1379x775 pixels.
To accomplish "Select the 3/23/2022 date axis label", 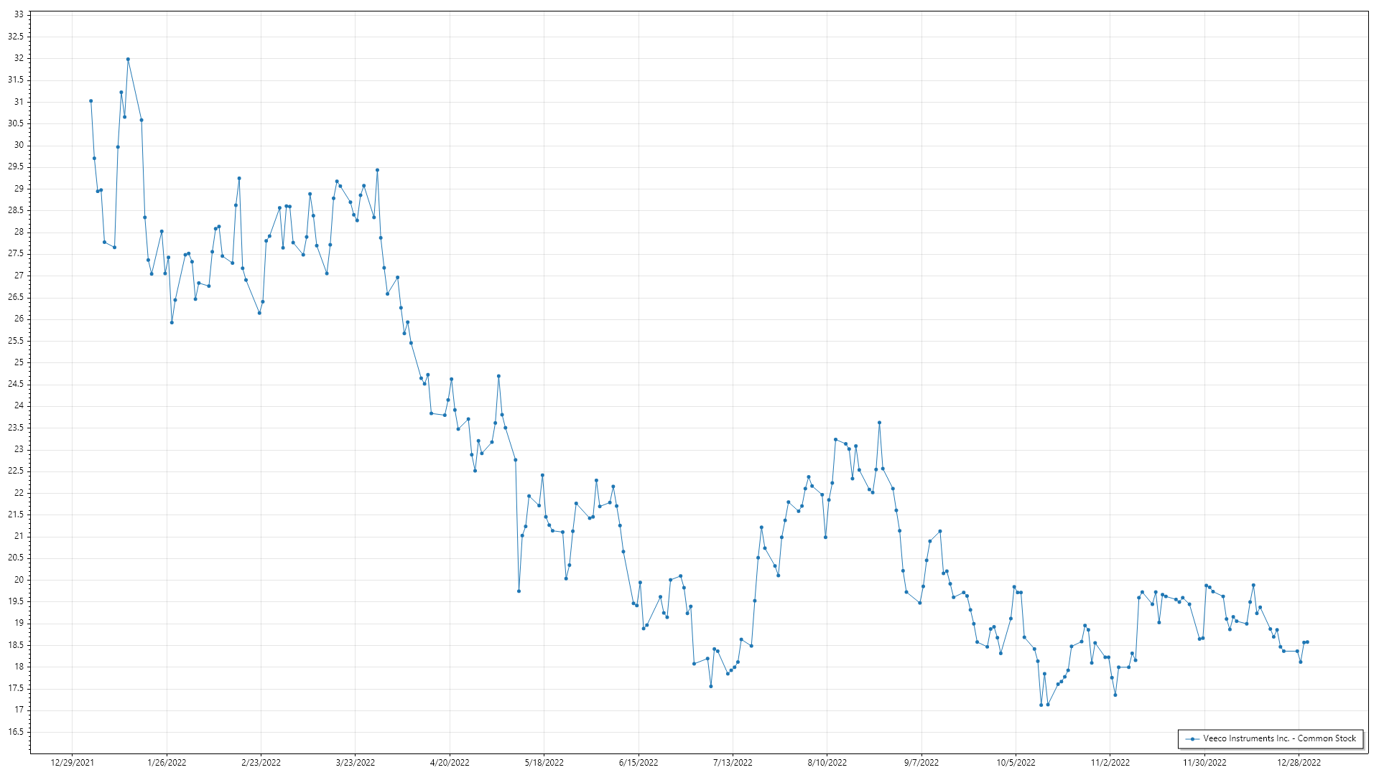I will [356, 763].
